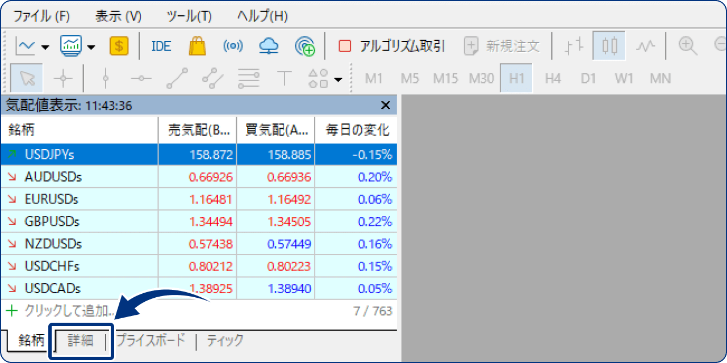Open Virtual Hosting with the cloud icon
Viewport: 727px width, 363px height.
[x=268, y=45]
